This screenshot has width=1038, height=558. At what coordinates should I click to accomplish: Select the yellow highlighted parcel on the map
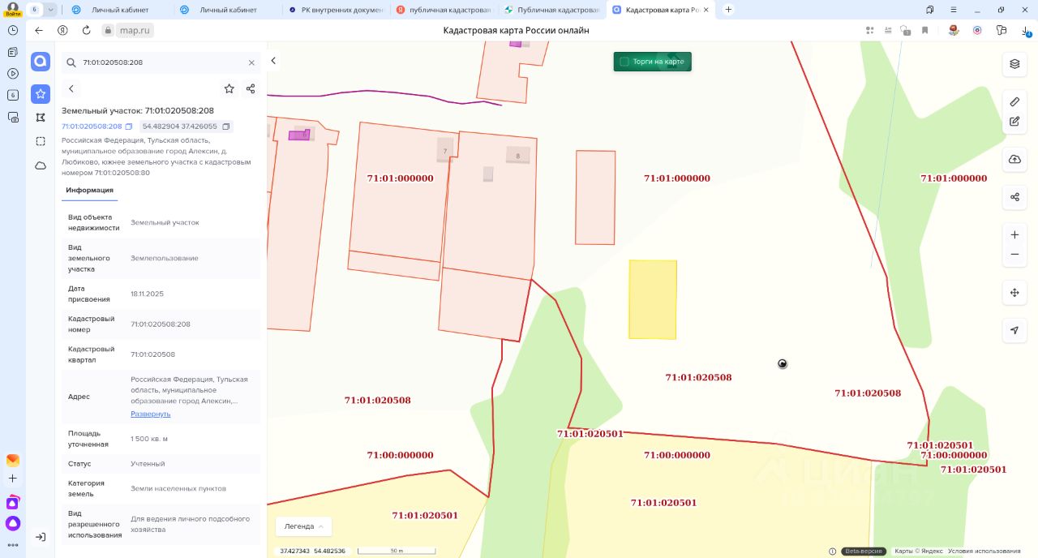pyautogui.click(x=653, y=299)
